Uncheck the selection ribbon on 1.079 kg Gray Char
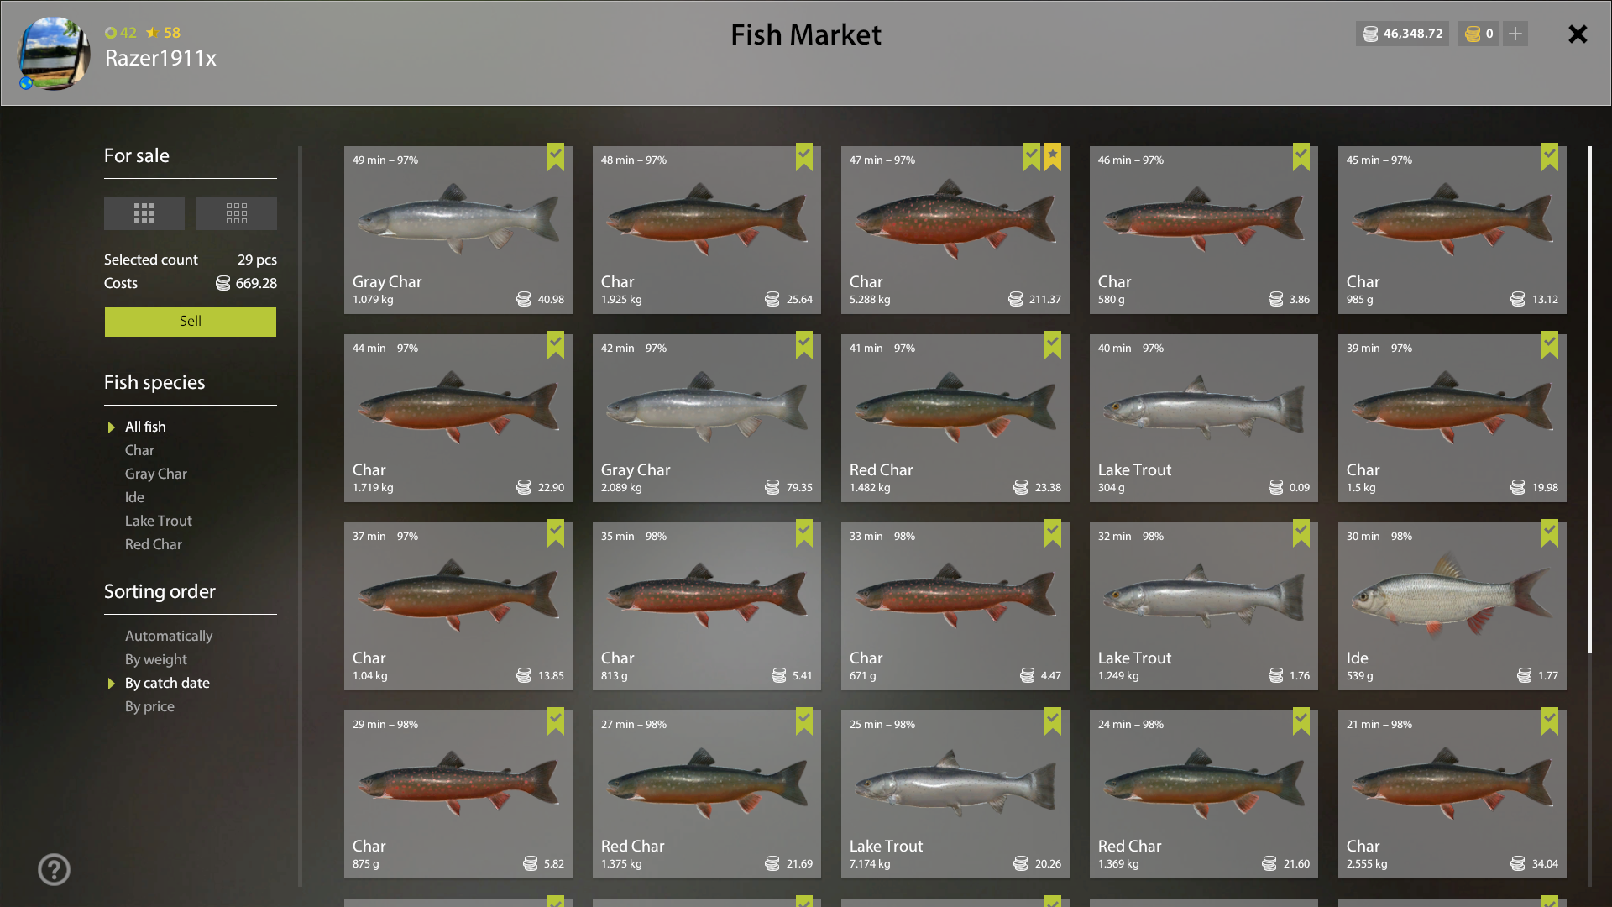This screenshot has height=907, width=1612. coord(556,157)
